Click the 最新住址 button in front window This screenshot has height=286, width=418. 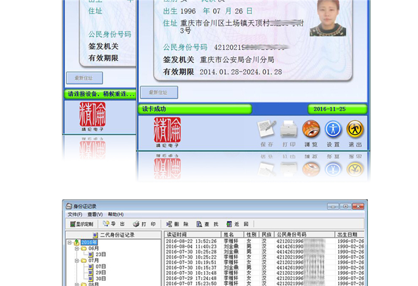click(x=159, y=92)
